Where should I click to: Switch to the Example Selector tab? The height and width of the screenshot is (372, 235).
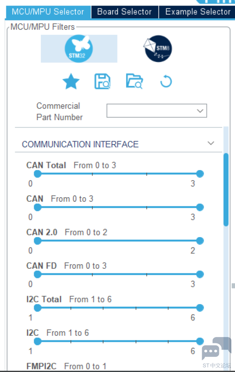click(198, 12)
